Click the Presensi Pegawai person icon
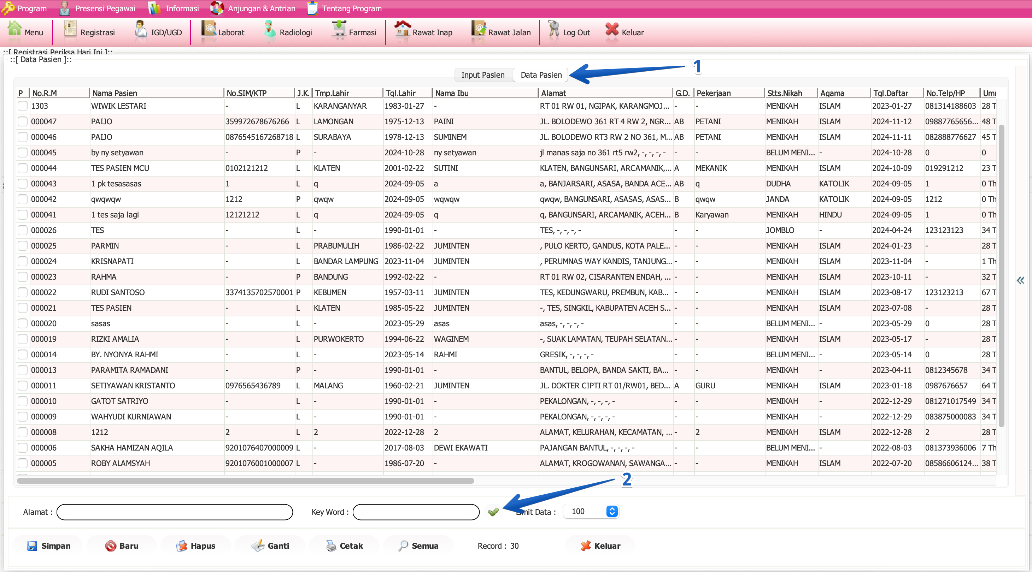Viewport: 1032px width, 572px height. [x=64, y=8]
